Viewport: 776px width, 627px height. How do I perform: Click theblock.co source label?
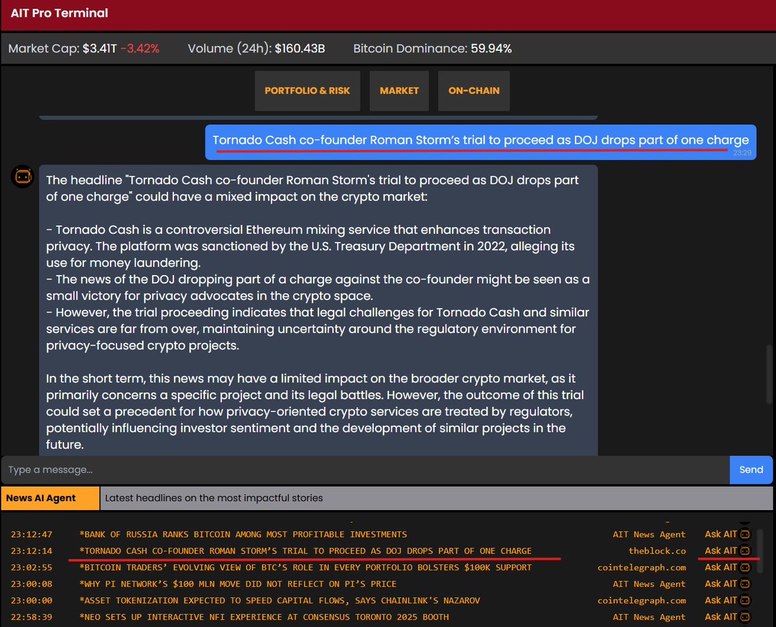[x=657, y=551]
